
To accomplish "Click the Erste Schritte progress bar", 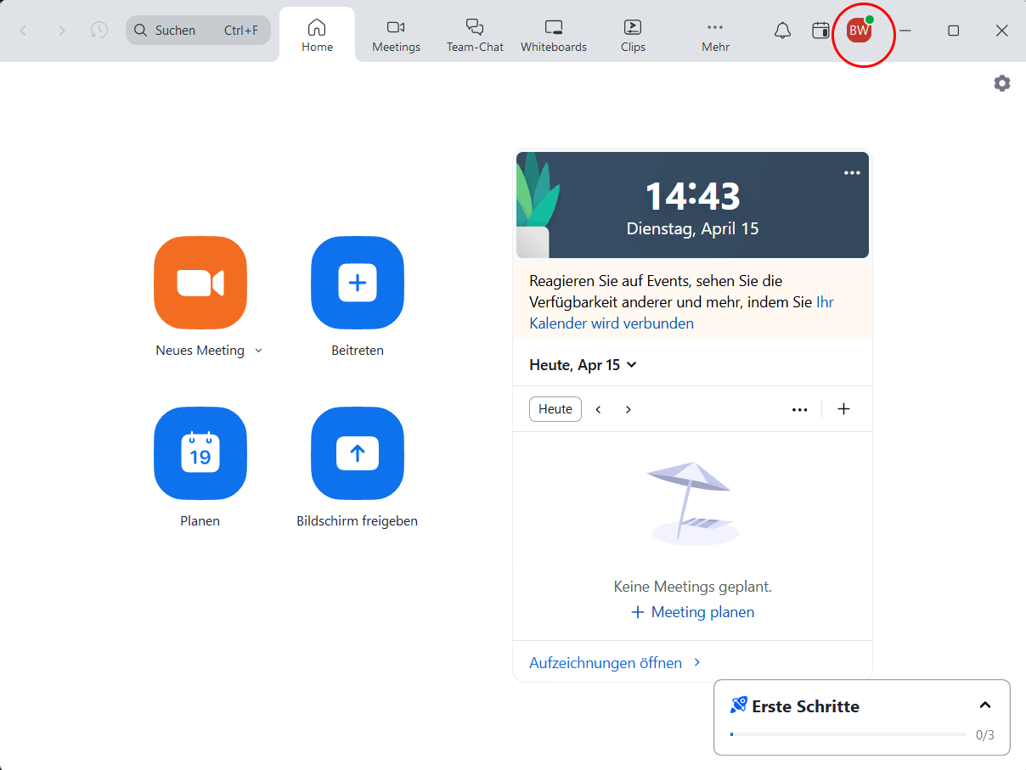I will (848, 734).
